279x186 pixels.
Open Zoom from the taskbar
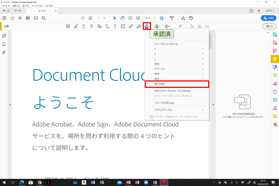click(146, 182)
